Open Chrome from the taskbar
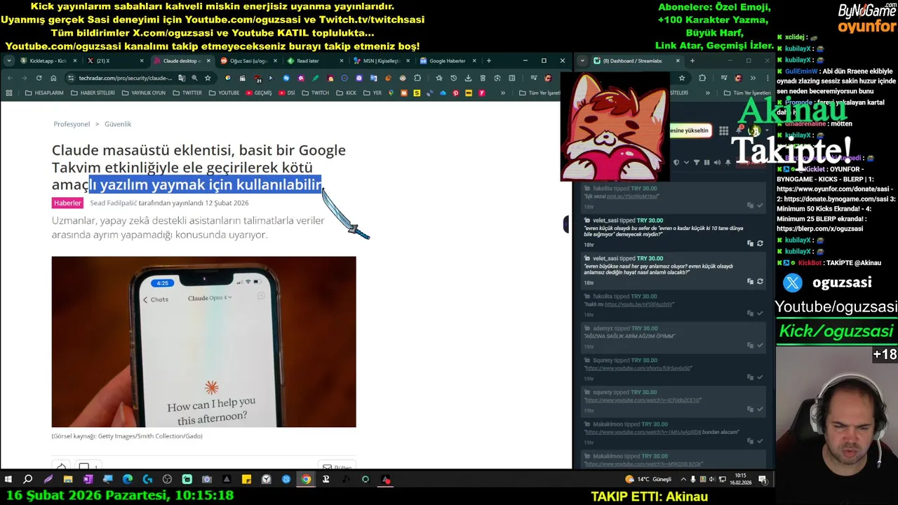 306,480
